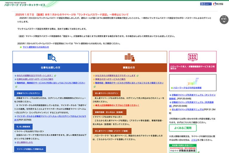Click 事業所登録・求人申込み（仮登録） button
The image size is (229, 153).
point(109,112)
